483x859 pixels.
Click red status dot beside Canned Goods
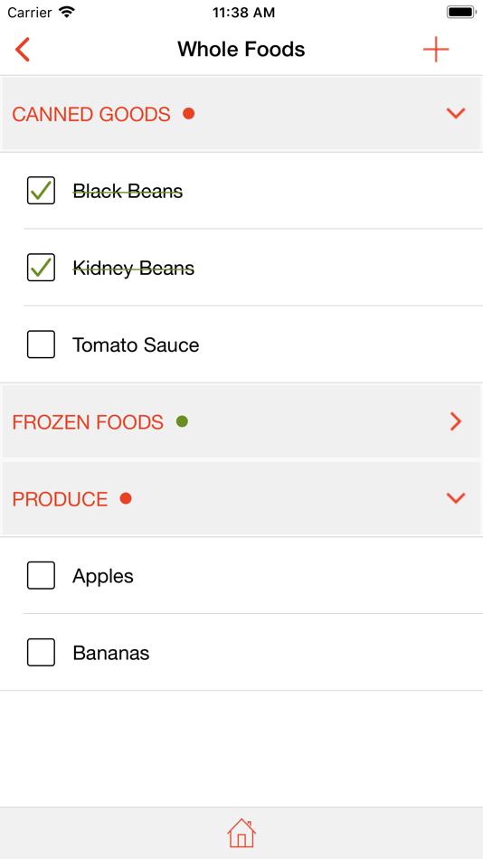[x=189, y=114]
